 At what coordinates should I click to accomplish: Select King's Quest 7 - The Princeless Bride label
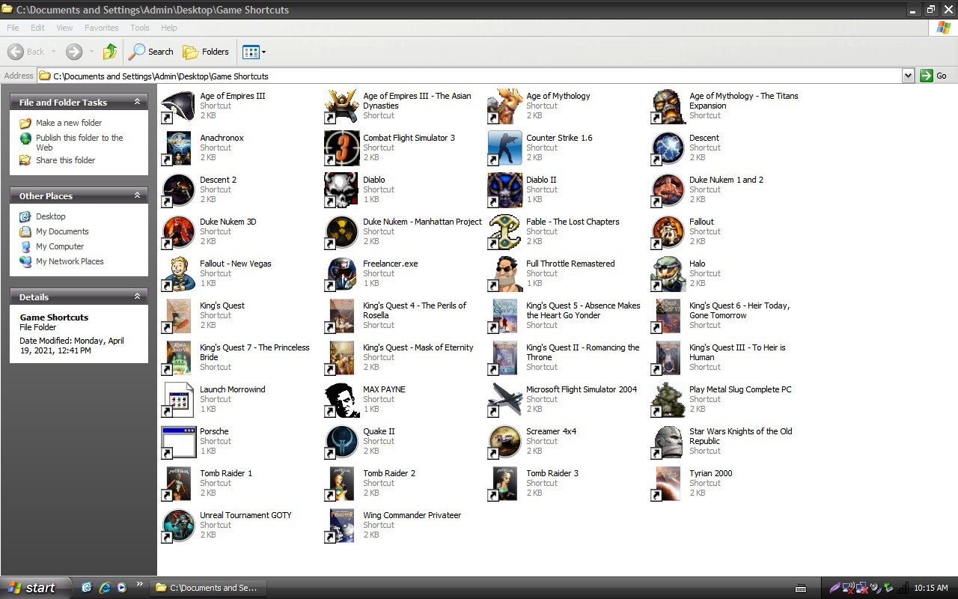click(x=254, y=352)
